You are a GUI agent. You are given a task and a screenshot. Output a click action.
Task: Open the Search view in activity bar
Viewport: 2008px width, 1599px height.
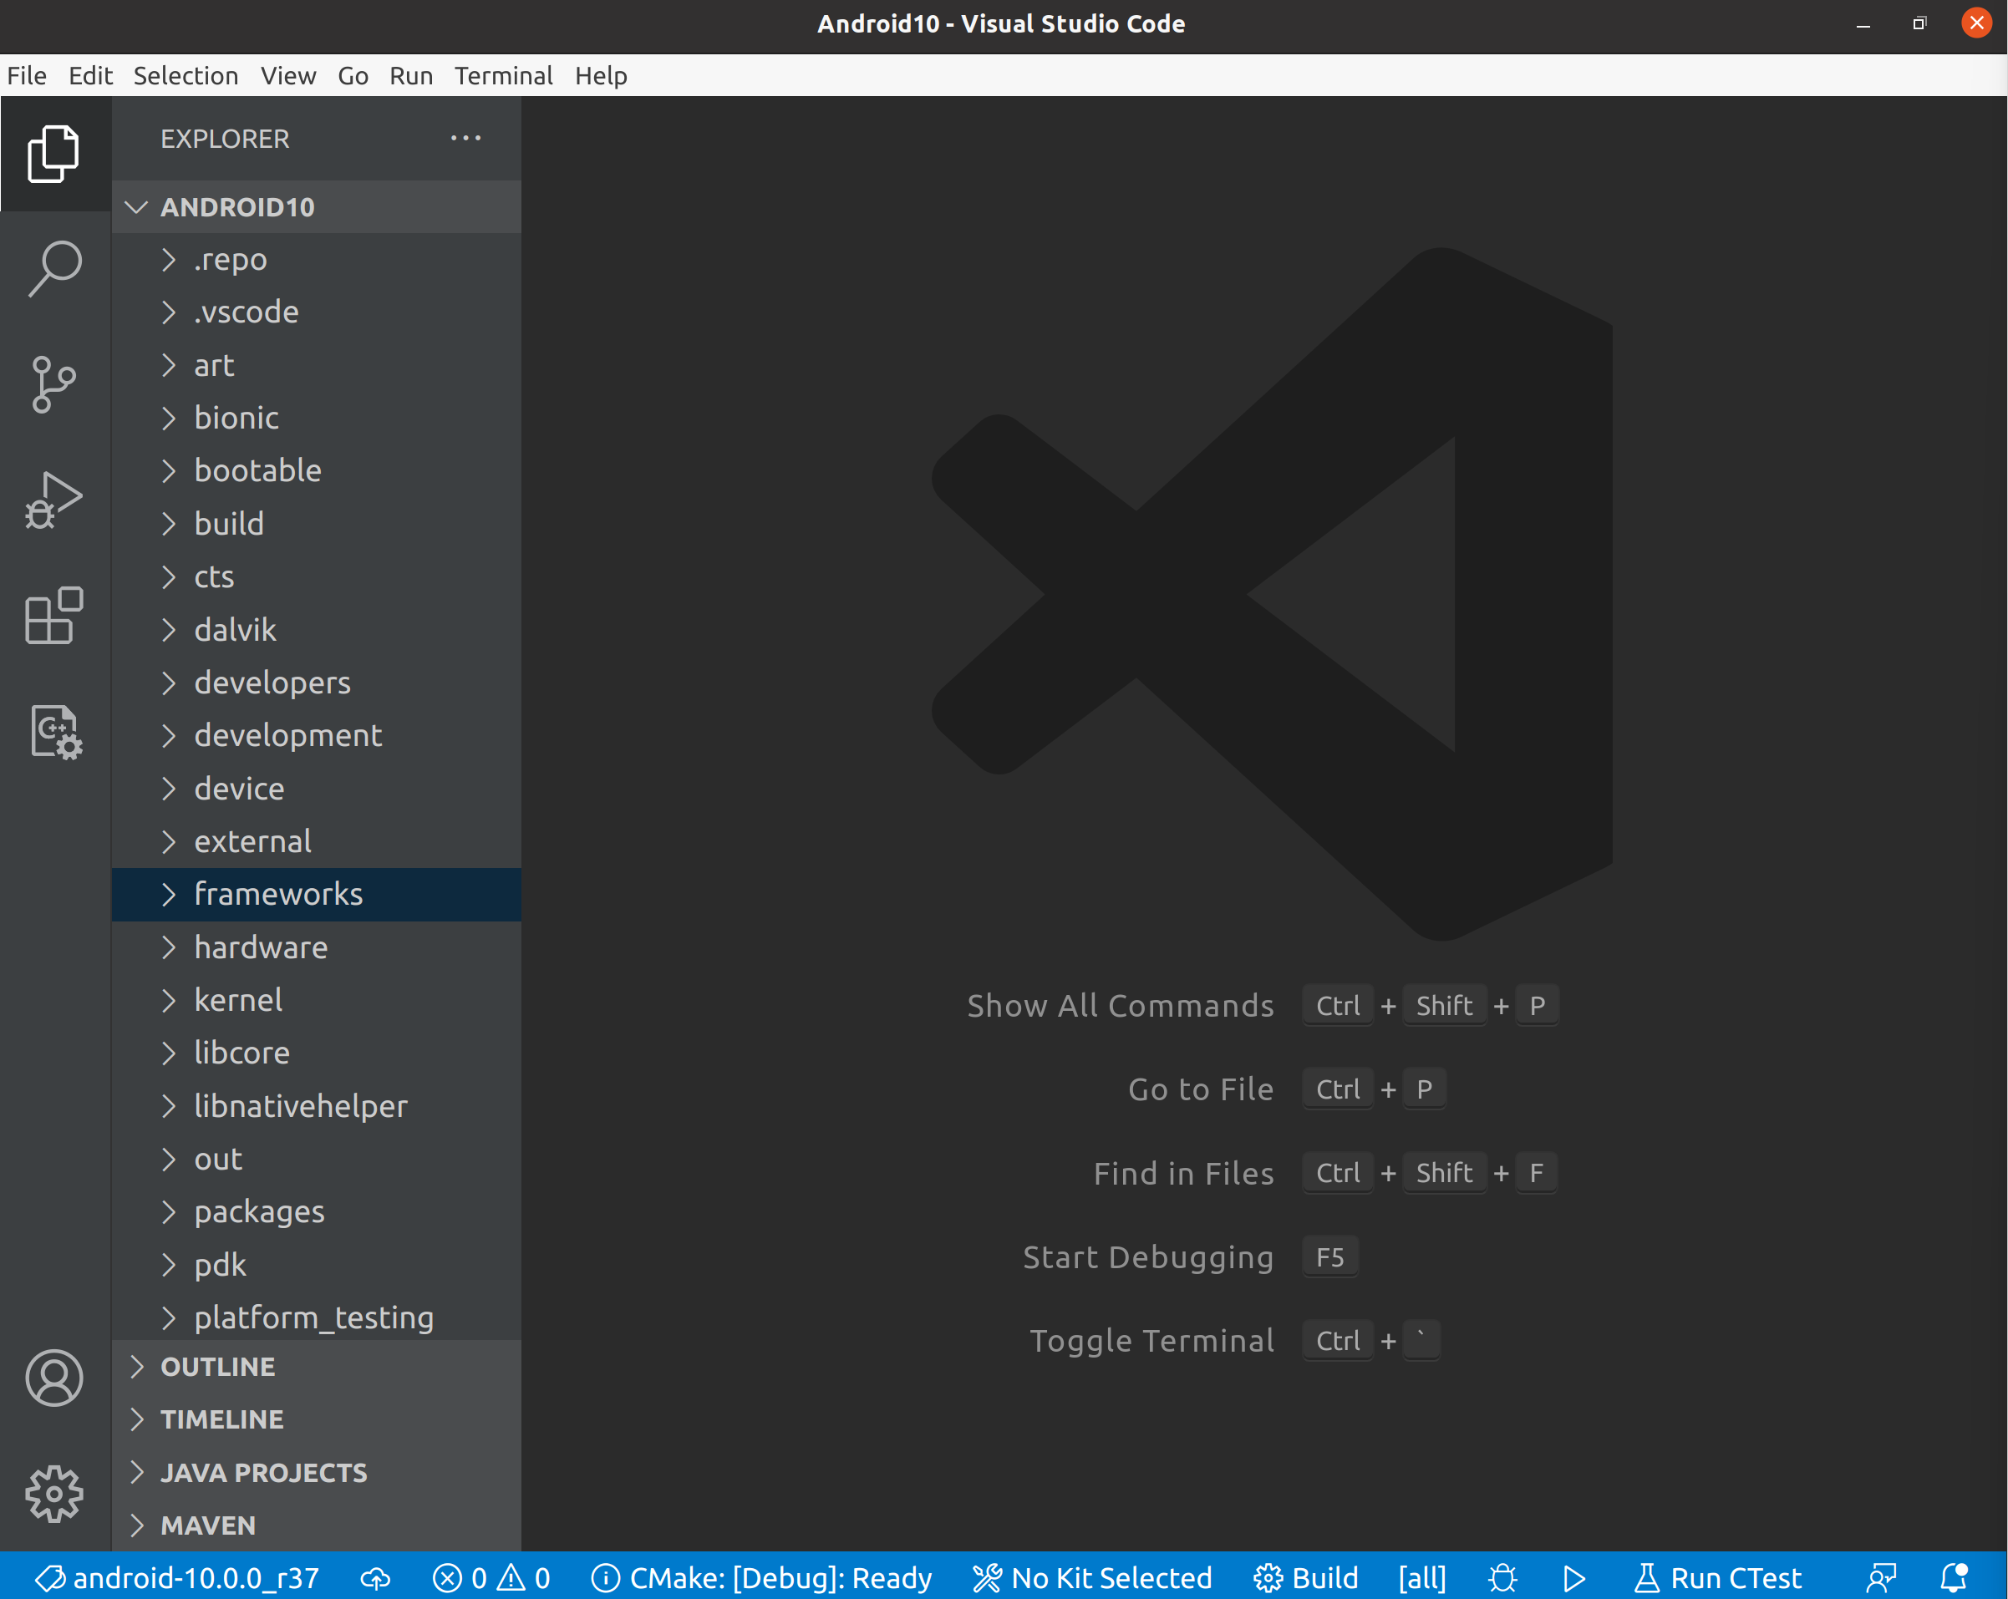point(54,268)
